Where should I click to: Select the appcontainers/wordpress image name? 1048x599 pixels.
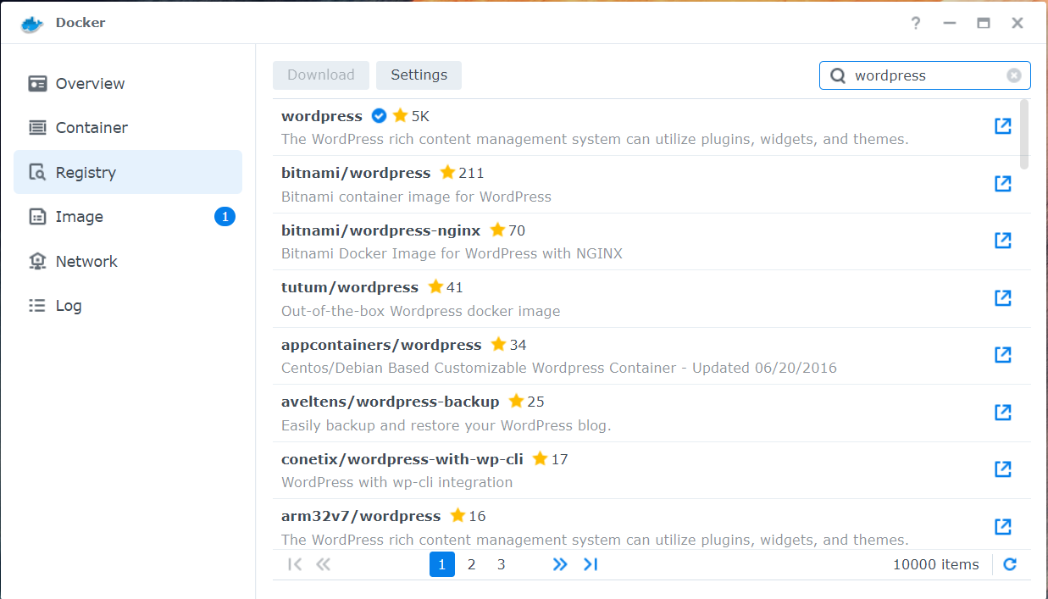click(x=381, y=345)
